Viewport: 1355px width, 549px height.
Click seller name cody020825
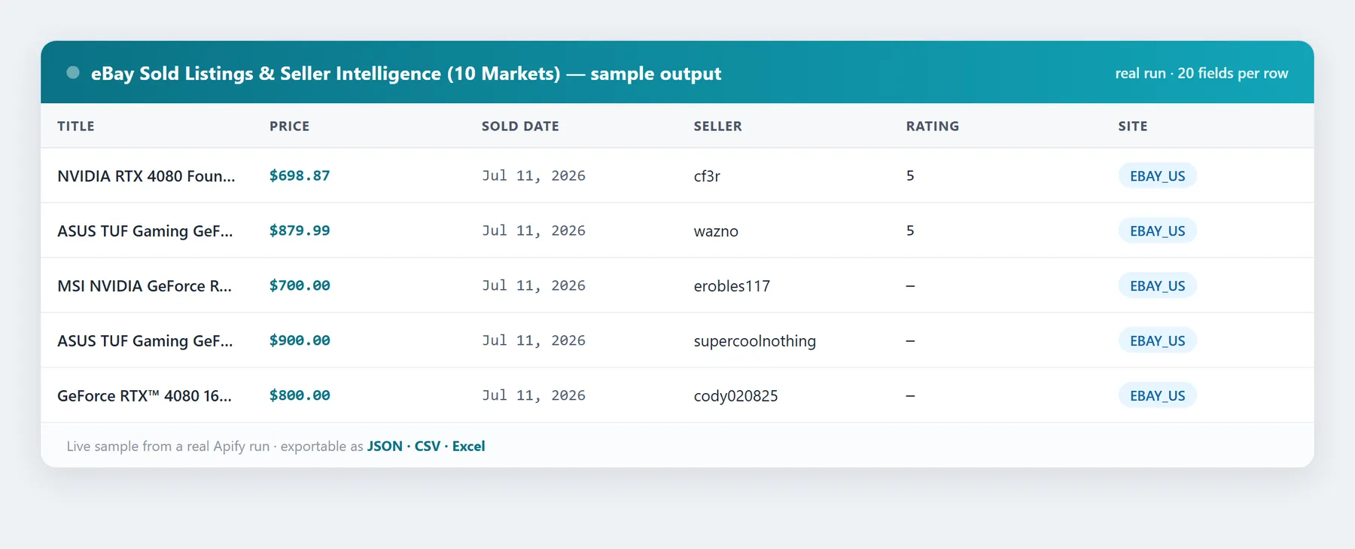736,395
